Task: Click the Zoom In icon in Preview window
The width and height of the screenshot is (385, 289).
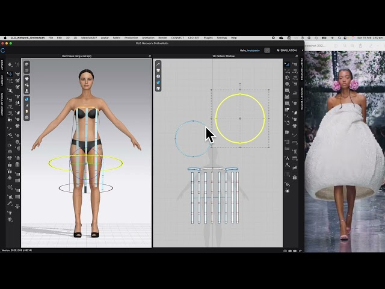Action: pos(353,46)
